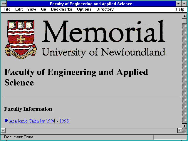Open the window control menu box

point(4,4)
